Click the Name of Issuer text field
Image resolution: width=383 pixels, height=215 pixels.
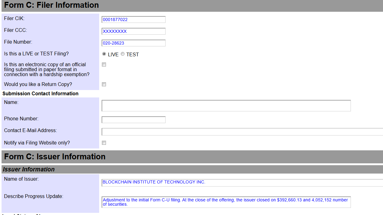click(242, 183)
